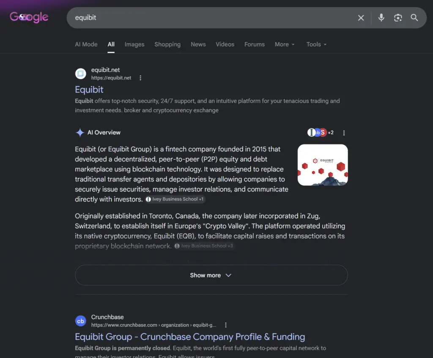This screenshot has height=358, width=433.
Task: Open three-dot menu beside Crunchbase result
Action: [x=226, y=325]
